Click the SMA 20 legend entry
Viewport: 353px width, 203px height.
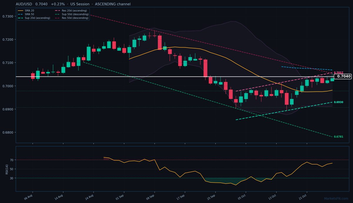pos(26,11)
